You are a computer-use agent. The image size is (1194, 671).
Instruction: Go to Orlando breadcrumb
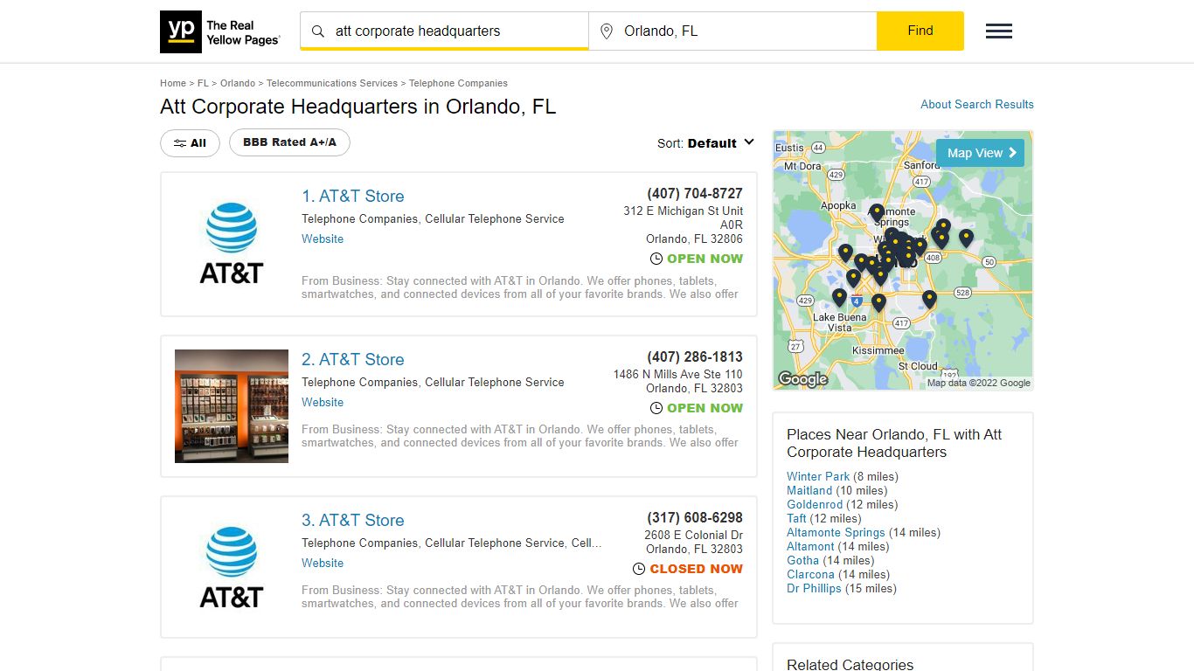pos(238,83)
